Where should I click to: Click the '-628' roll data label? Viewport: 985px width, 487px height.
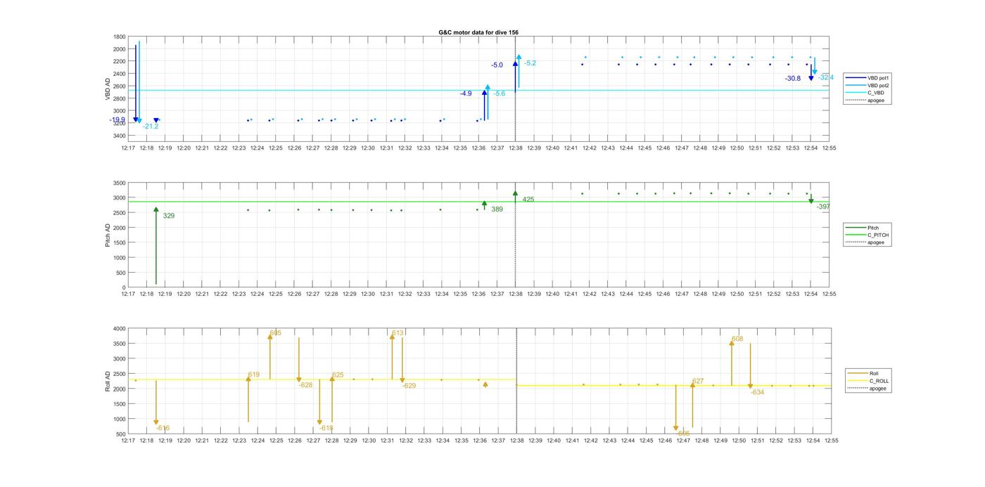pyautogui.click(x=305, y=385)
